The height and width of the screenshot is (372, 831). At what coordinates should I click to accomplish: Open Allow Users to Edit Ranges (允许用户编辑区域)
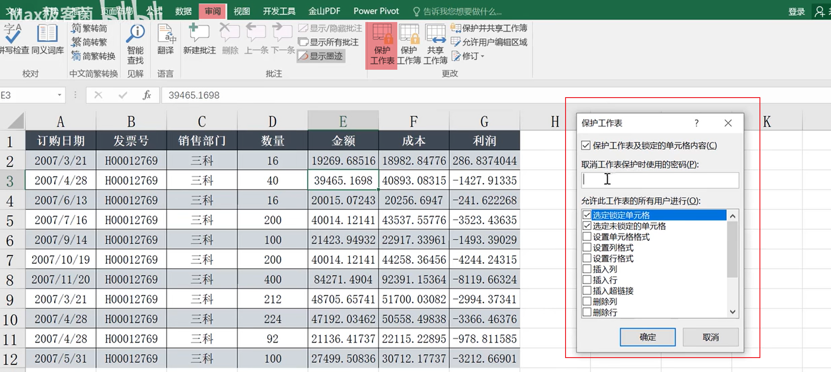click(489, 42)
